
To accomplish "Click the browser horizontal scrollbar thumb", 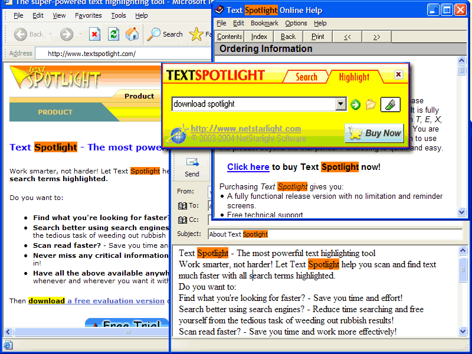I will point(91,332).
